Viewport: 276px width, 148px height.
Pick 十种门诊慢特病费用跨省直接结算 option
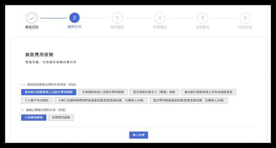point(101,100)
